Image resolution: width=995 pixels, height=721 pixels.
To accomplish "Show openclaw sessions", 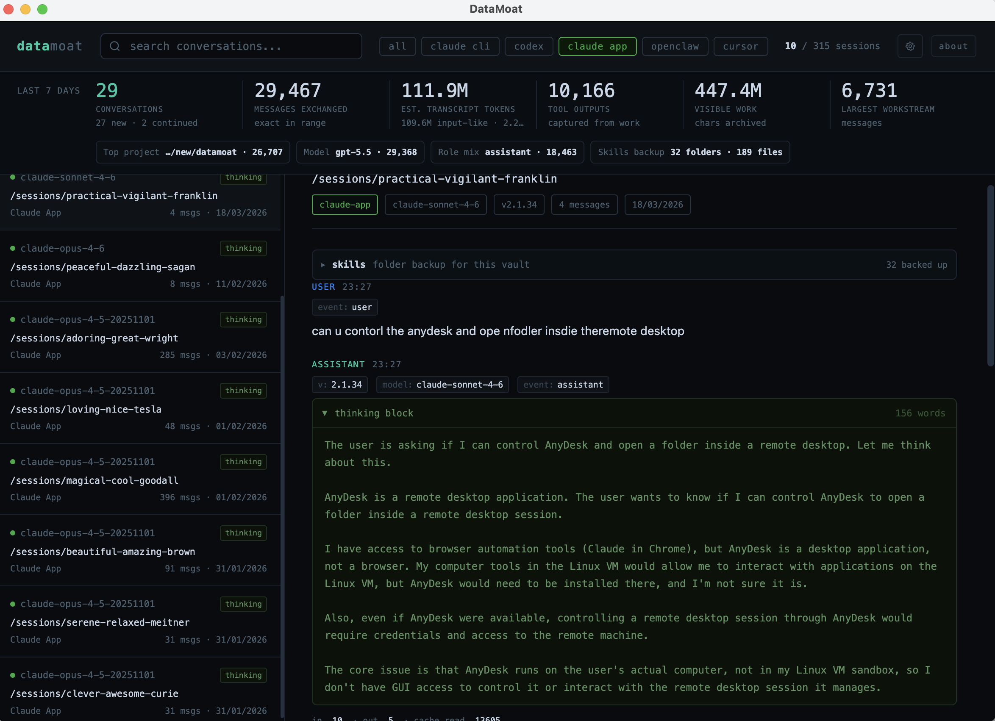I will coord(675,46).
